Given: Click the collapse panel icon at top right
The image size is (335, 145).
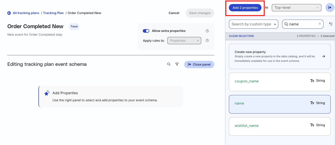Looking at the screenshot, I should tap(330, 8).
